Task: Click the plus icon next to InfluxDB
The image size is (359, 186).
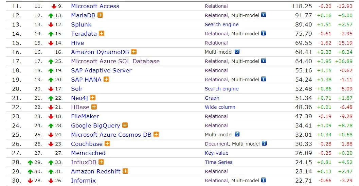Action: [x=101, y=162]
